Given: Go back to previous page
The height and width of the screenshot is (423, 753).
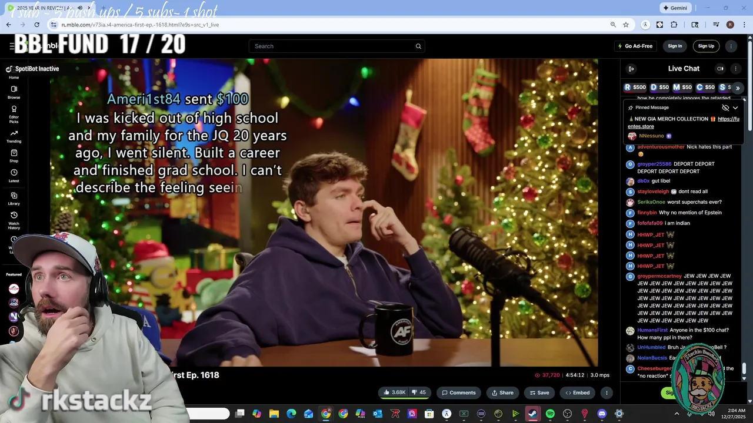Looking at the screenshot, I should tap(8, 25).
